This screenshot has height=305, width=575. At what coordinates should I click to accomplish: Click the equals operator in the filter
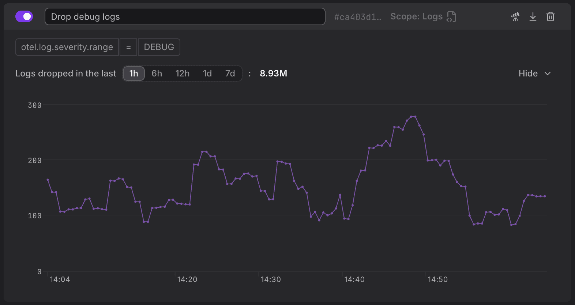point(128,47)
